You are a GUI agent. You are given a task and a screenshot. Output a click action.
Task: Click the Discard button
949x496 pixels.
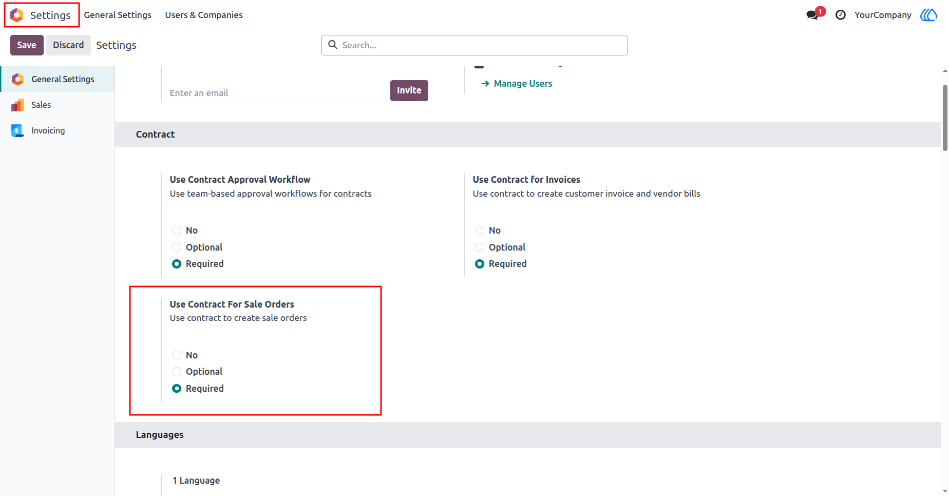click(68, 45)
